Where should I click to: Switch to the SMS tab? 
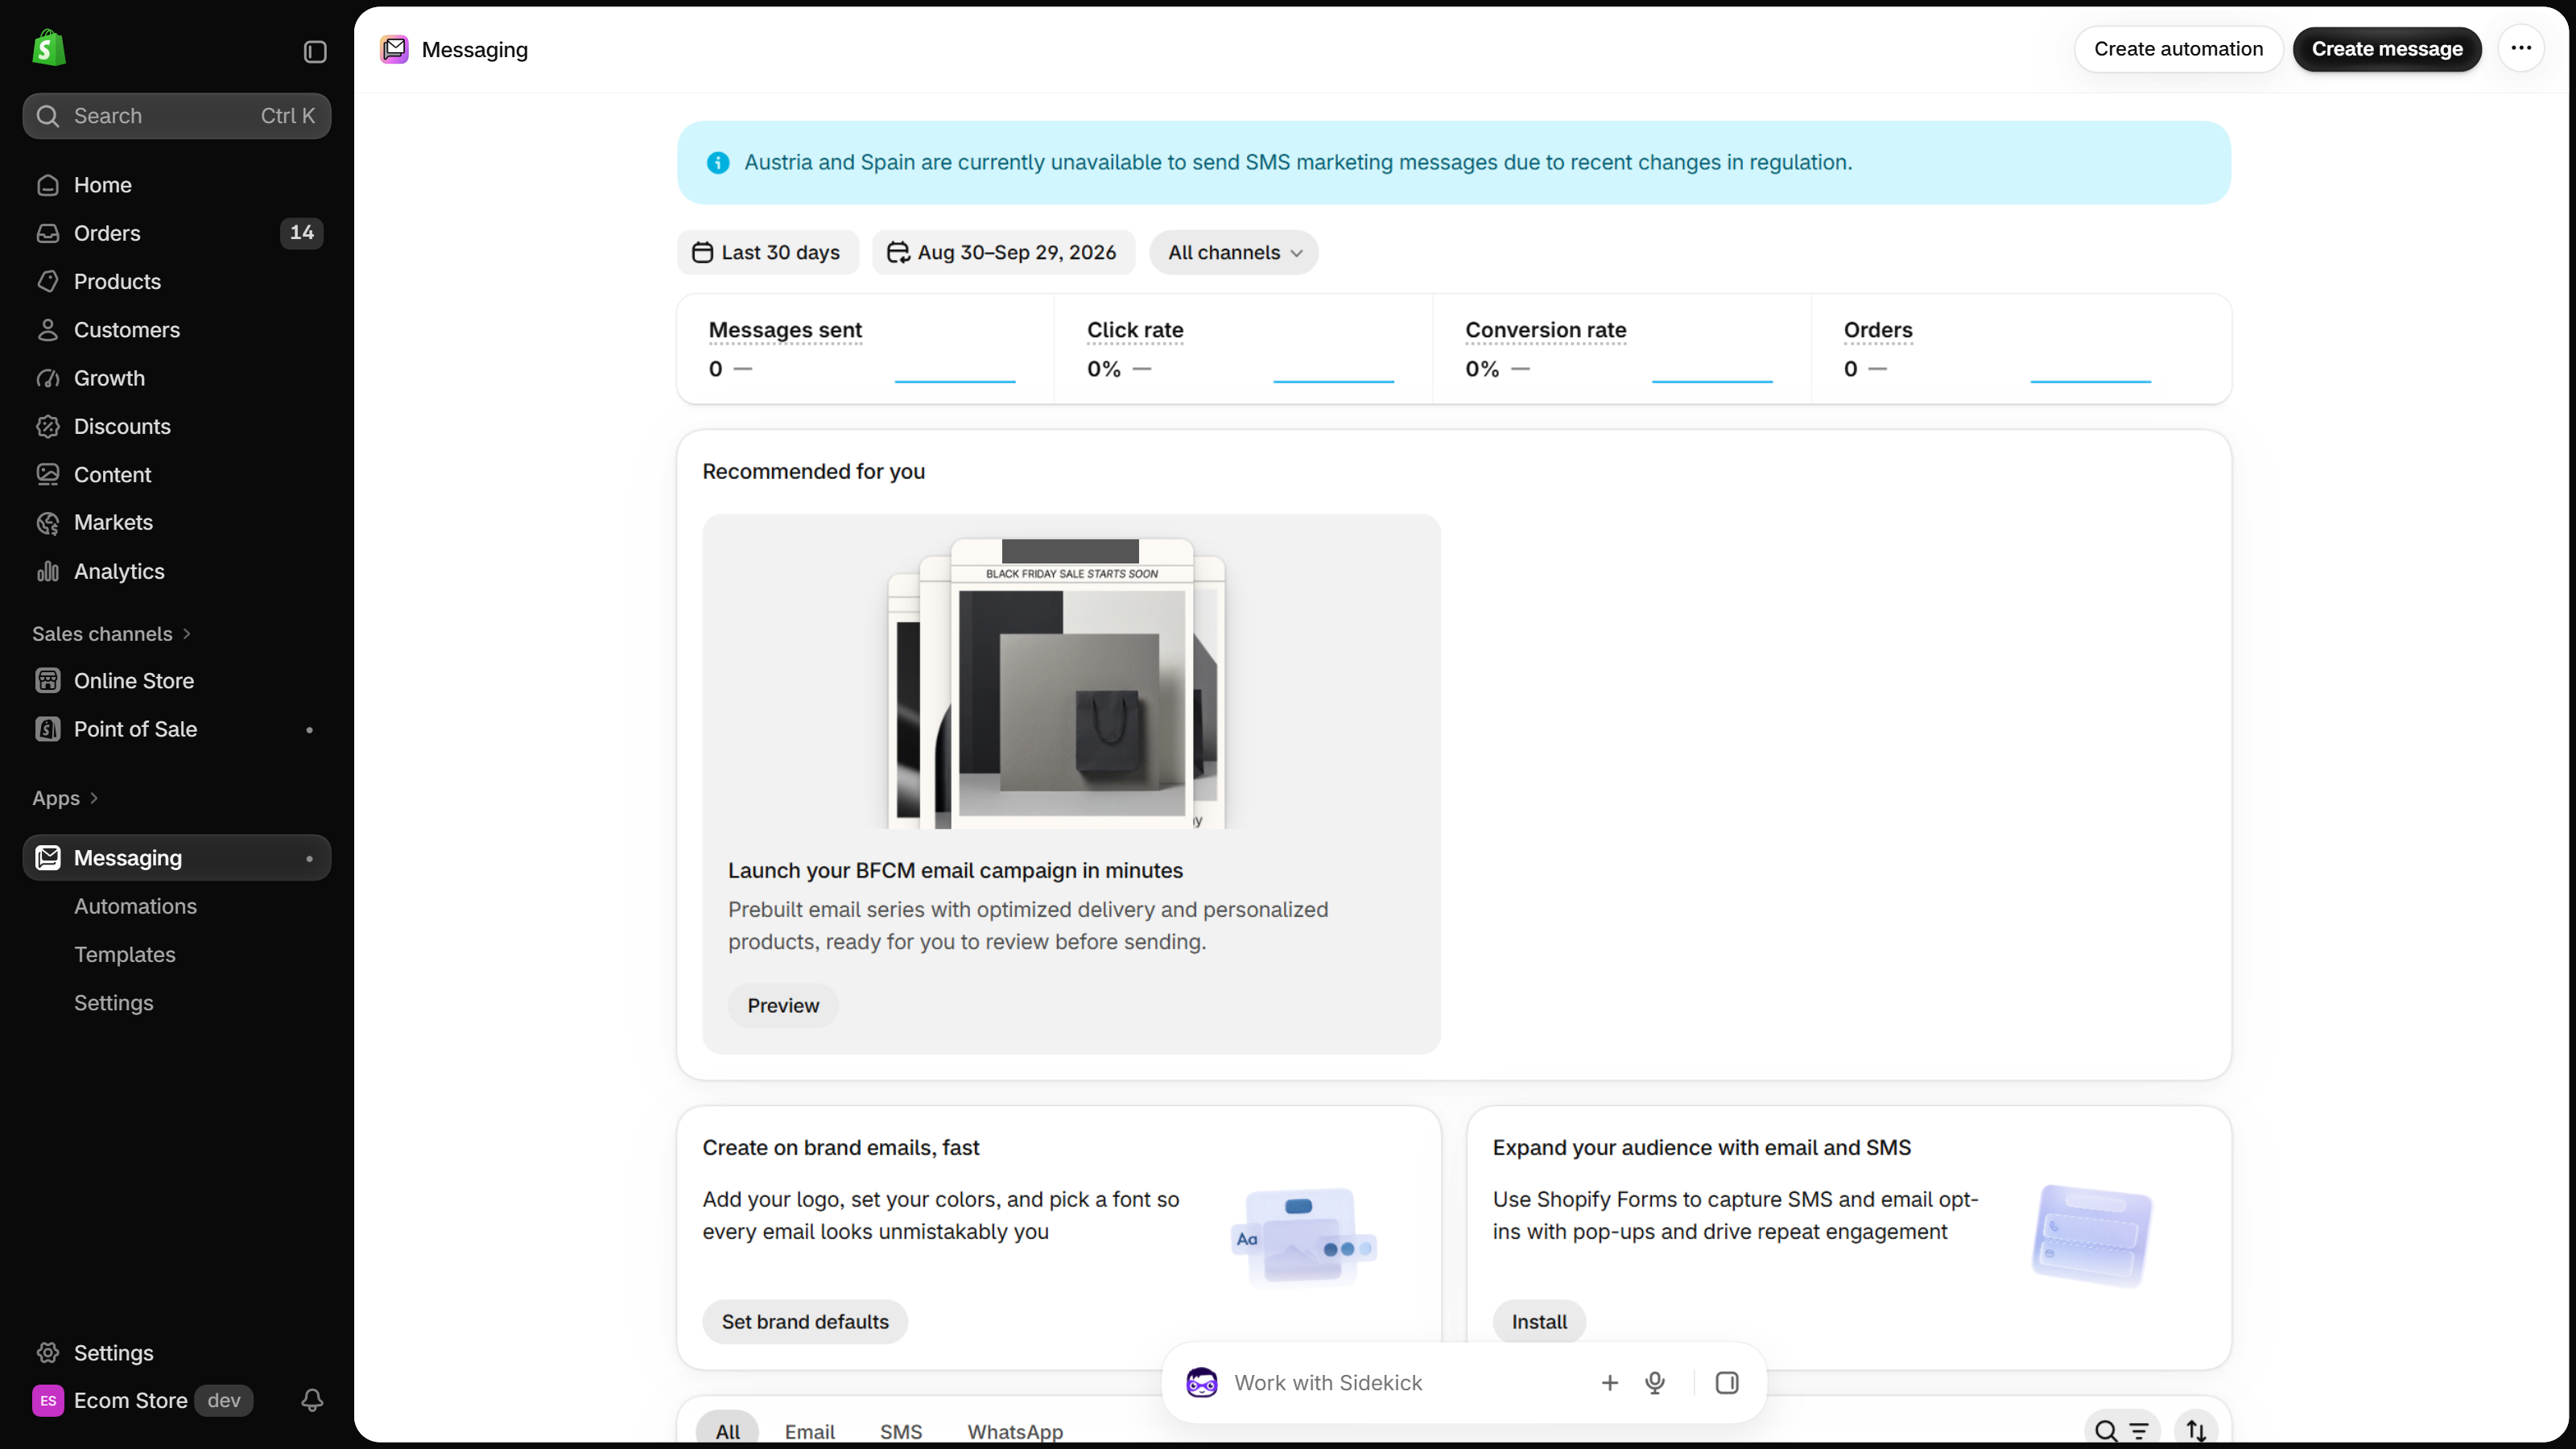[901, 1431]
